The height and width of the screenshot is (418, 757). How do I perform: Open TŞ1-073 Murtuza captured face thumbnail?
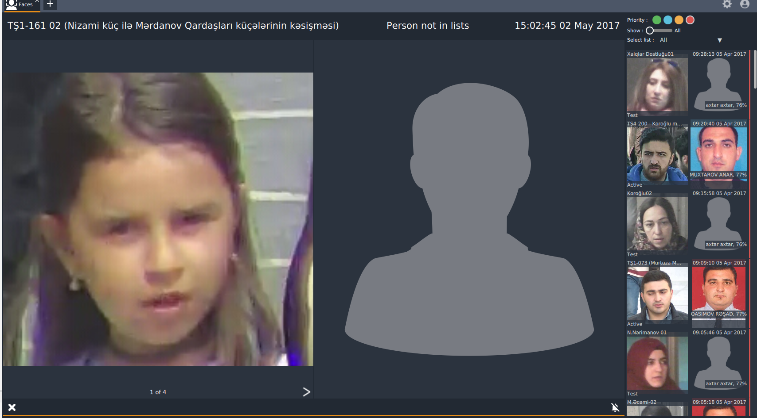[657, 293]
